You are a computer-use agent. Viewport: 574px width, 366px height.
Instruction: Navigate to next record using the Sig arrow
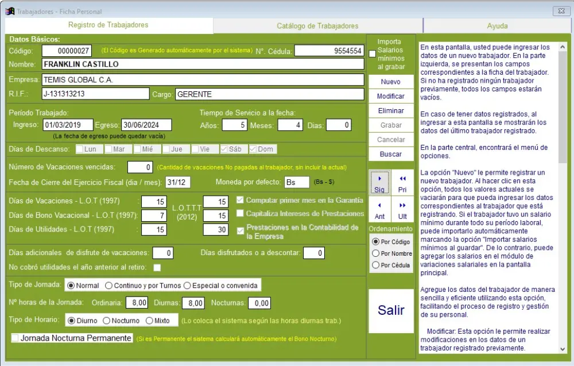(378, 182)
